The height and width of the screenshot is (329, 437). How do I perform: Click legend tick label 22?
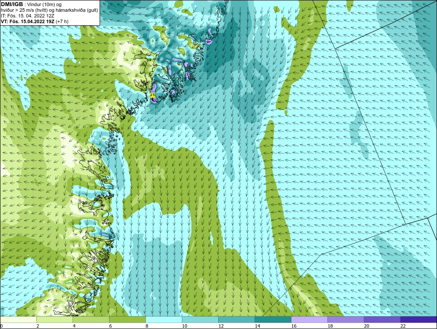[x=403, y=326]
